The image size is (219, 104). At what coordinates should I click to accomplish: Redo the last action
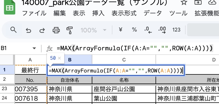point(42,30)
